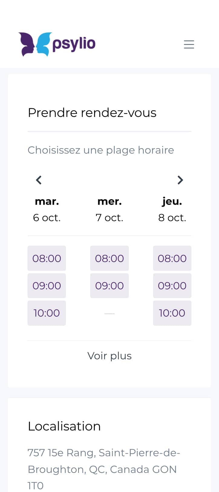Expand more time slots with Voir plus
The width and height of the screenshot is (219, 492).
pyautogui.click(x=109, y=356)
